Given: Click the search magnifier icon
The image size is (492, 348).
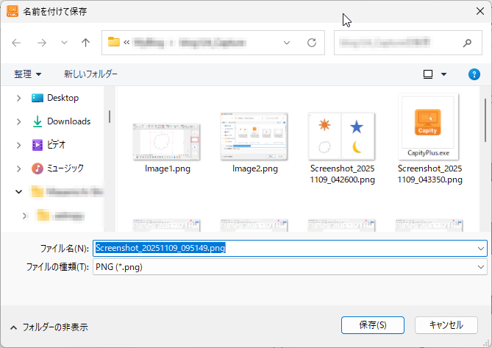Looking at the screenshot, I should pyautogui.click(x=467, y=43).
